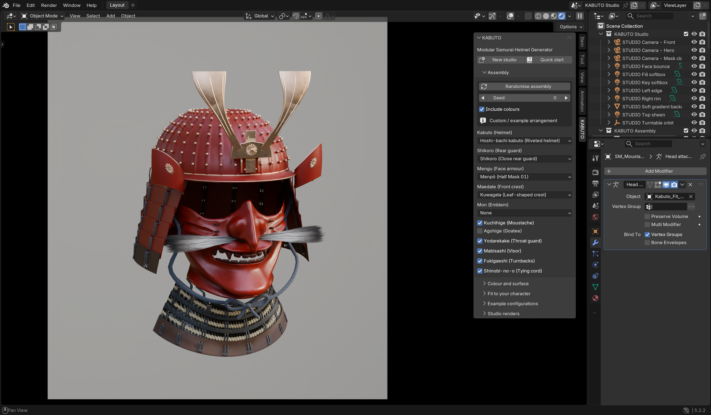Open the Material properties tab icon

click(x=595, y=298)
